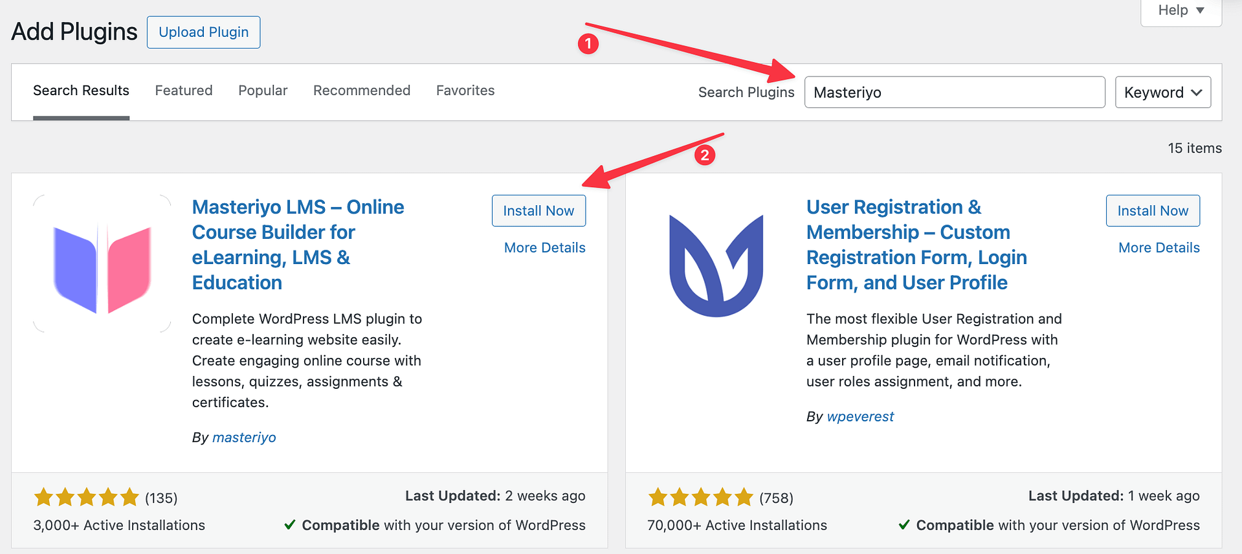
Task: Click the Upload Plugin button
Action: (x=203, y=32)
